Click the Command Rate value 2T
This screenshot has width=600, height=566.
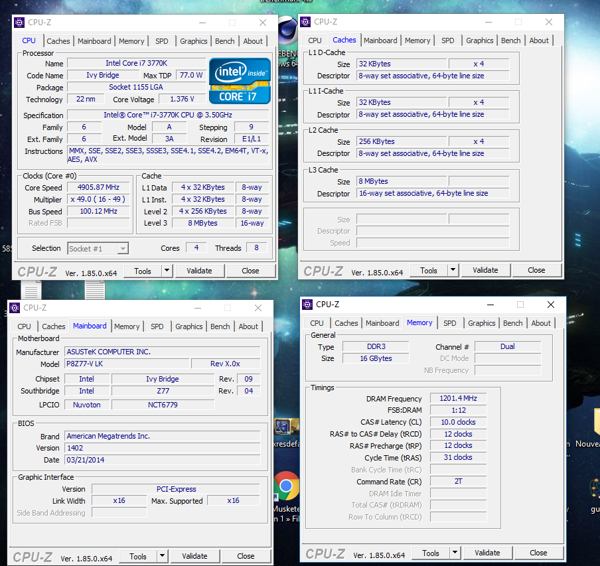pos(459,481)
